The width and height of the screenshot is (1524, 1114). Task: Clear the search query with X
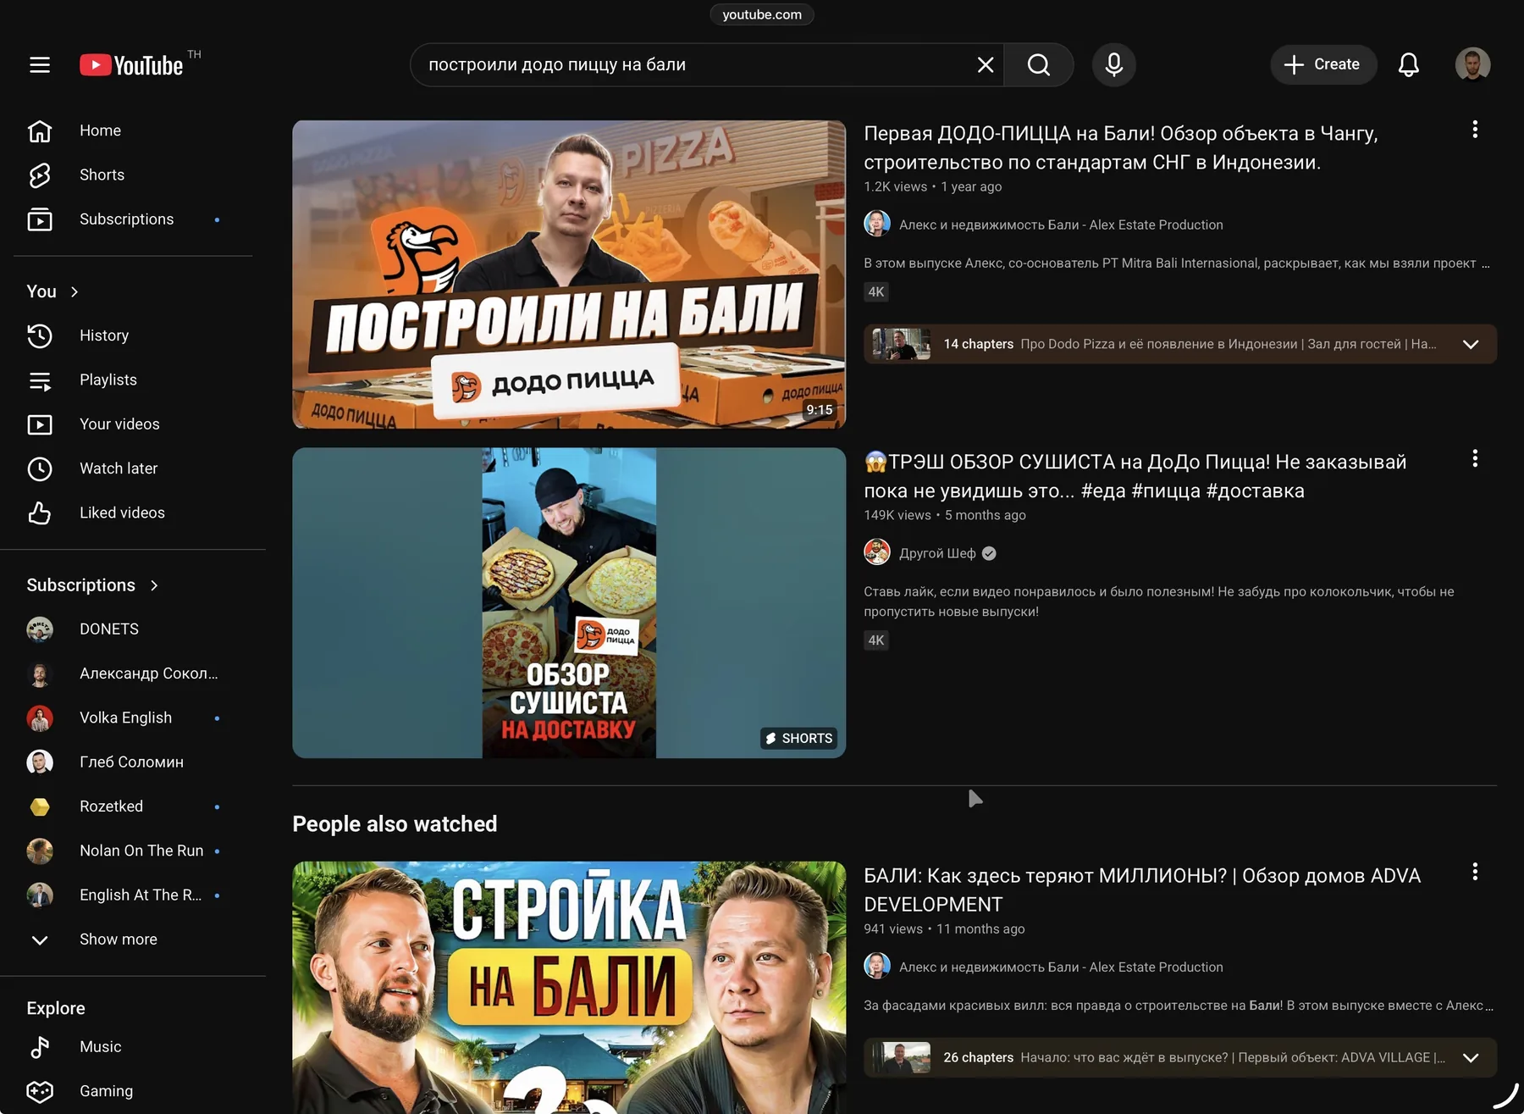click(x=985, y=65)
